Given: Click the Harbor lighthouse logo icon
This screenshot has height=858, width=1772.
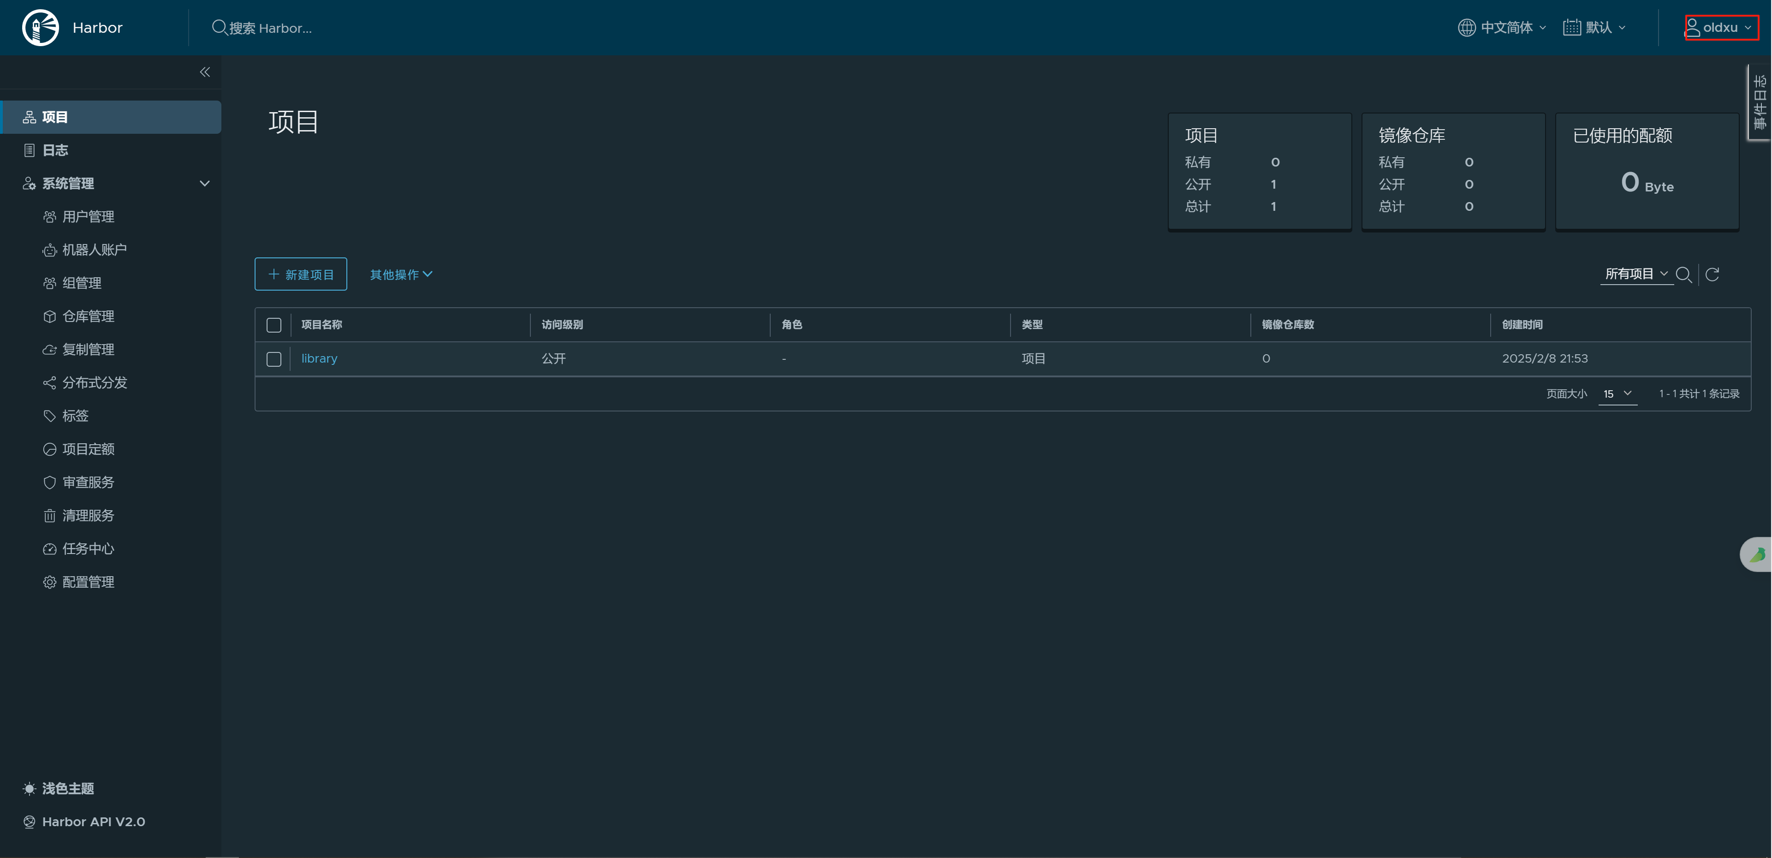Looking at the screenshot, I should pos(41,28).
